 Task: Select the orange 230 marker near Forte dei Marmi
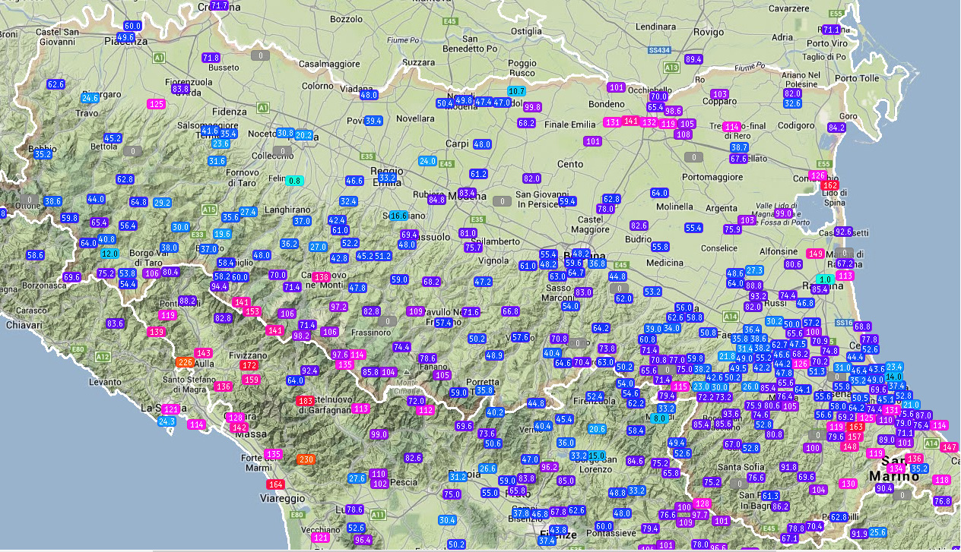306,459
